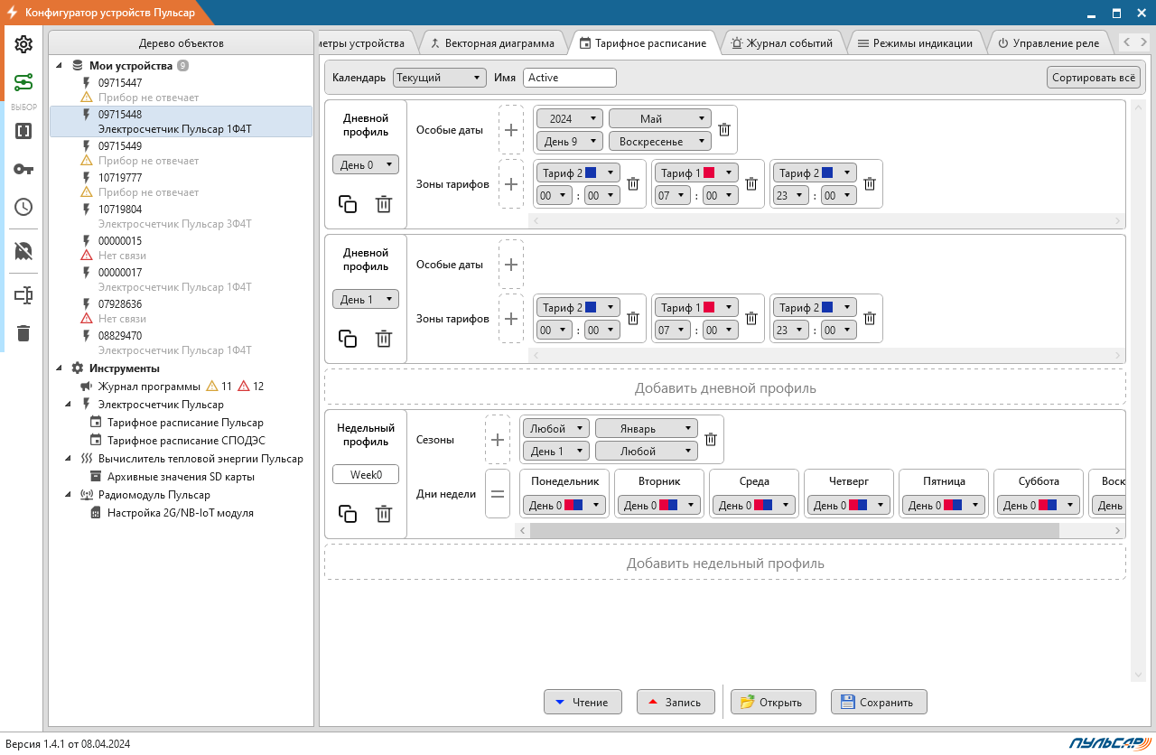Add special date to День 1 profile
The height and width of the screenshot is (755, 1156).
click(x=511, y=265)
